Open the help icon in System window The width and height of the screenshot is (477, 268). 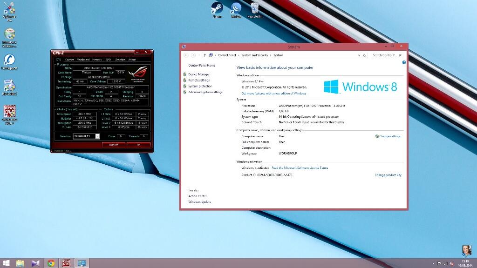pos(404,62)
